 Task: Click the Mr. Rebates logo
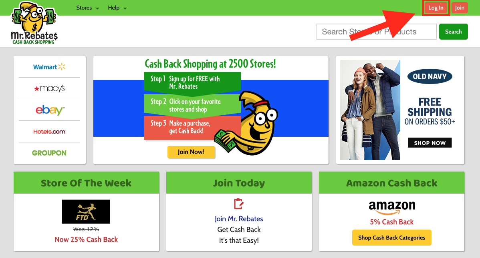coord(34,23)
